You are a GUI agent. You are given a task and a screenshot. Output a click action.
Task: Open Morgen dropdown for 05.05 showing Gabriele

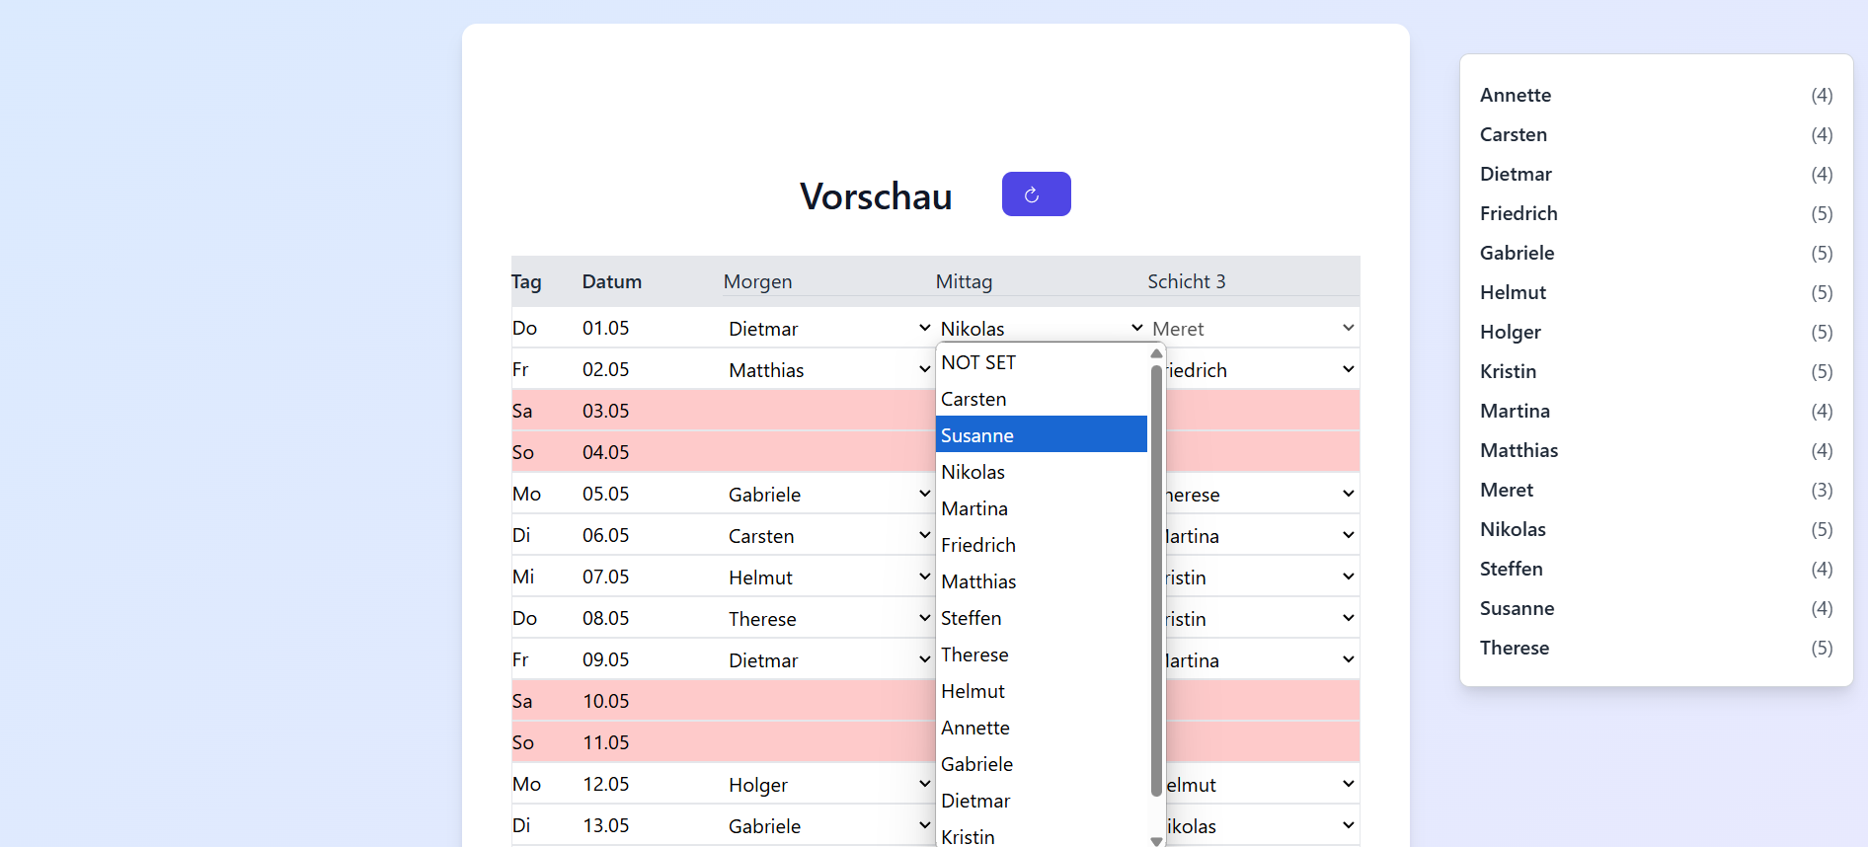827,495
